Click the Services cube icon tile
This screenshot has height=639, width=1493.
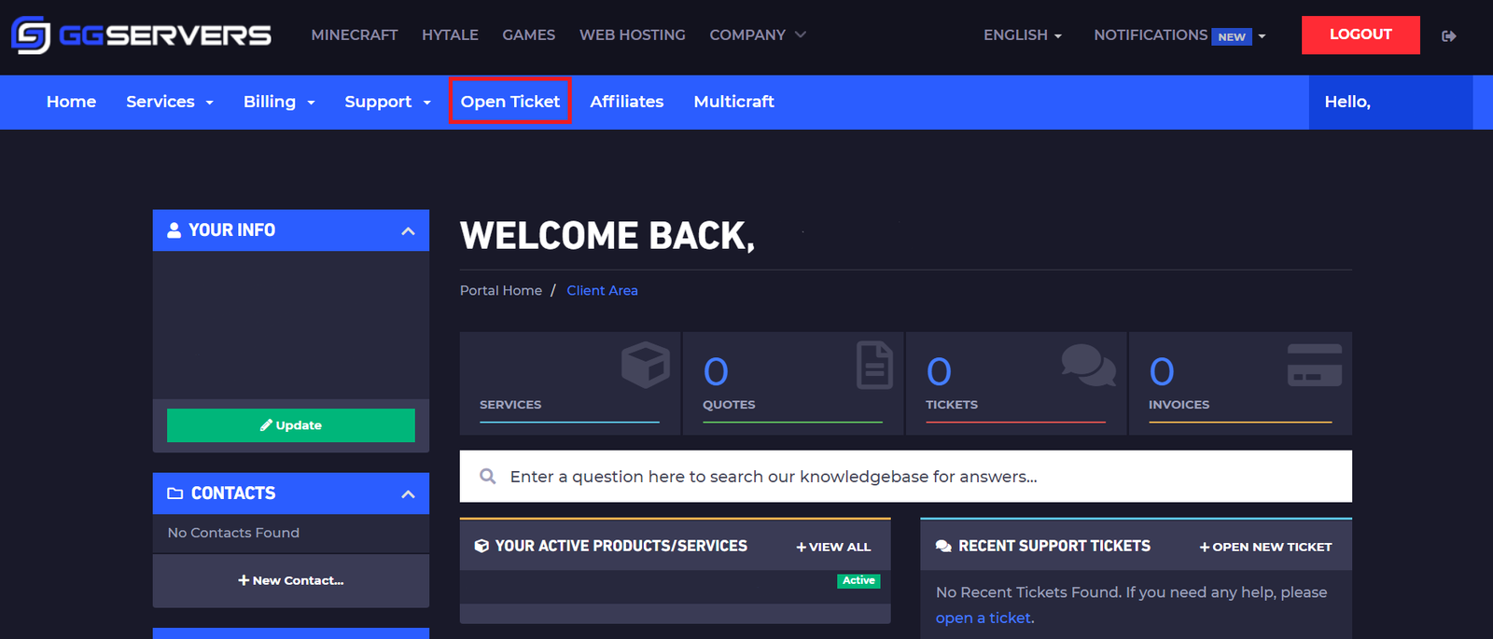[645, 365]
